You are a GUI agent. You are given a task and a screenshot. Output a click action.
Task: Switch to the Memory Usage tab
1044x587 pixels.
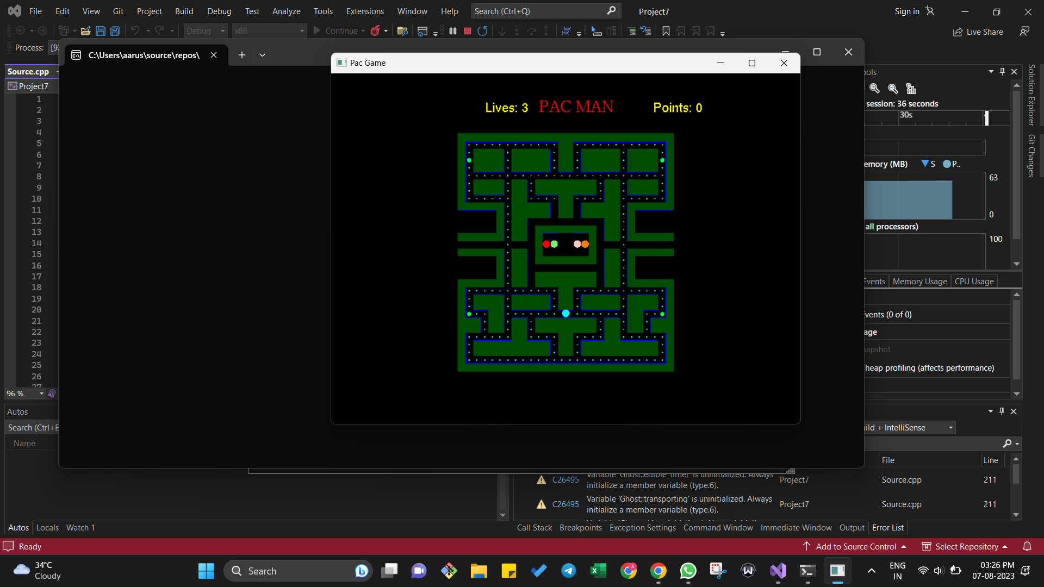point(919,281)
